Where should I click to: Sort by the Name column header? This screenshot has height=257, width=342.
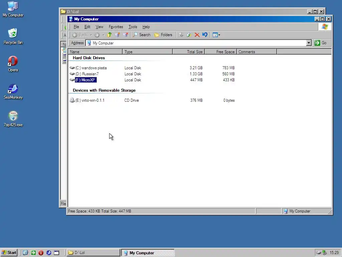click(x=95, y=52)
